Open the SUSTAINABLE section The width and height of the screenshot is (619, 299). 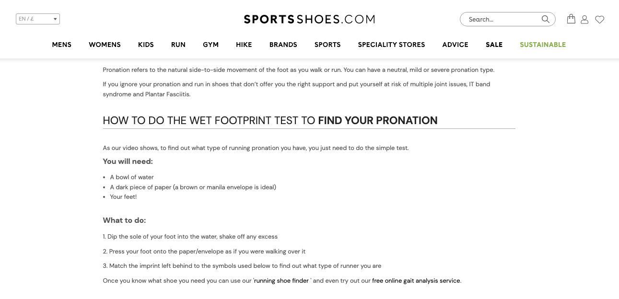pyautogui.click(x=543, y=45)
